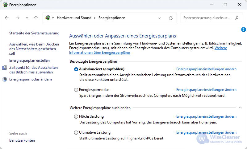Viewport: 247px width, 149px height.
Task: Collapse Weitere Energiesparpläne with the chevron
Action: 240,108
